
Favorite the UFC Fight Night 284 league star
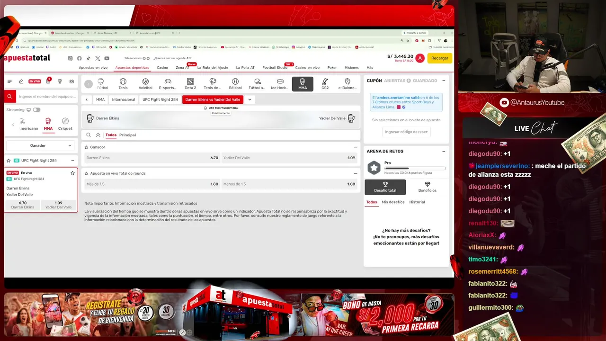[9, 161]
